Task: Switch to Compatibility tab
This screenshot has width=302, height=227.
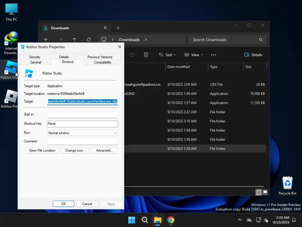Action: point(103,62)
